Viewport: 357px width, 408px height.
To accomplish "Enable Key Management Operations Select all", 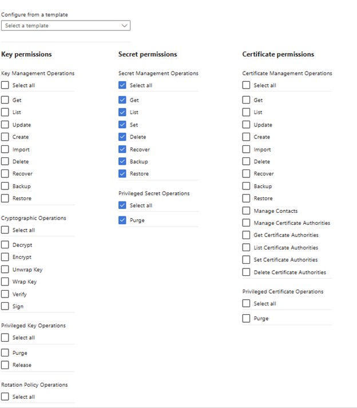I will (5, 85).
